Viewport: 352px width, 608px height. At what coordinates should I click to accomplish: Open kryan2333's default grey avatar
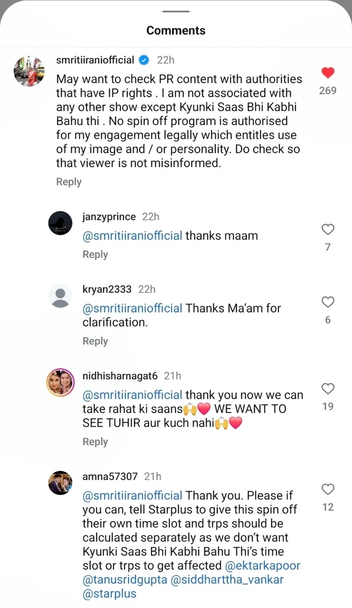pos(60,295)
